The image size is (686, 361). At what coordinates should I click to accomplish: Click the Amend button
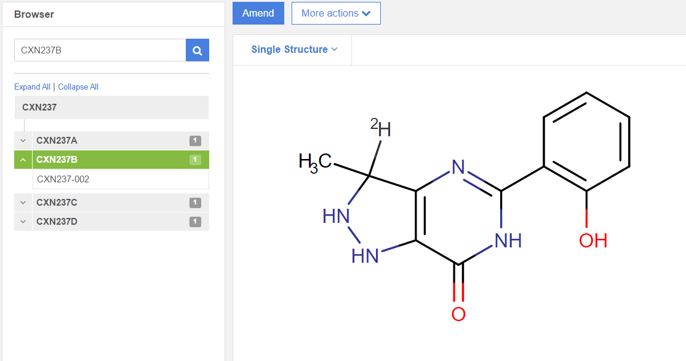(x=258, y=14)
